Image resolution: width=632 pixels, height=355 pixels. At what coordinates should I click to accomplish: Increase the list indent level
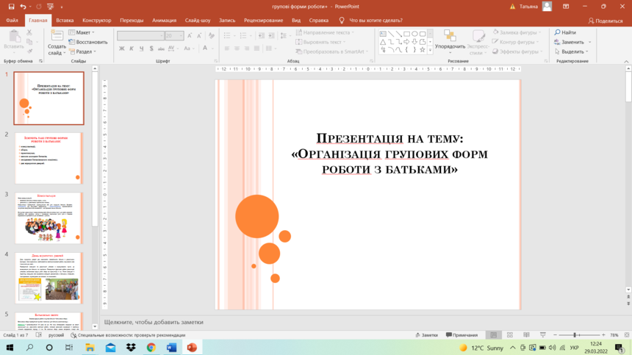(x=271, y=36)
